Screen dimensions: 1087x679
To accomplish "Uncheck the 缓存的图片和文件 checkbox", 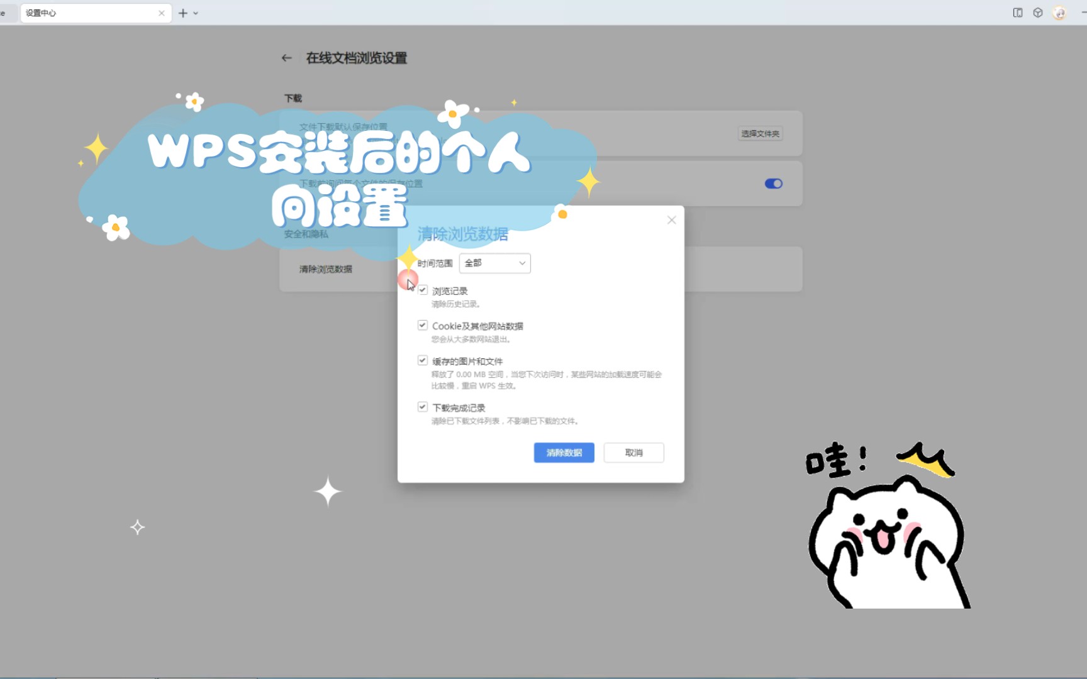I will pos(423,360).
